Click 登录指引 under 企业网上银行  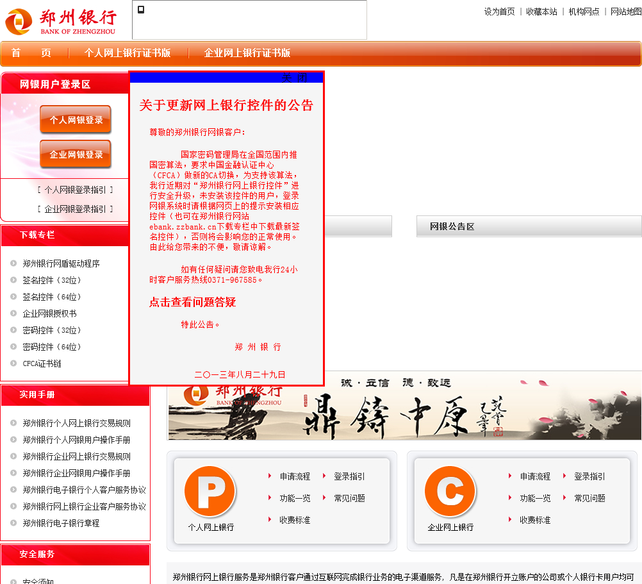tap(589, 476)
